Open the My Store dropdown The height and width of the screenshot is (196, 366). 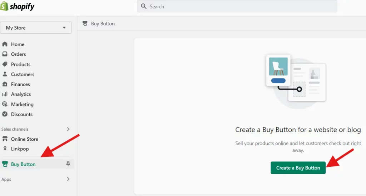pos(36,27)
